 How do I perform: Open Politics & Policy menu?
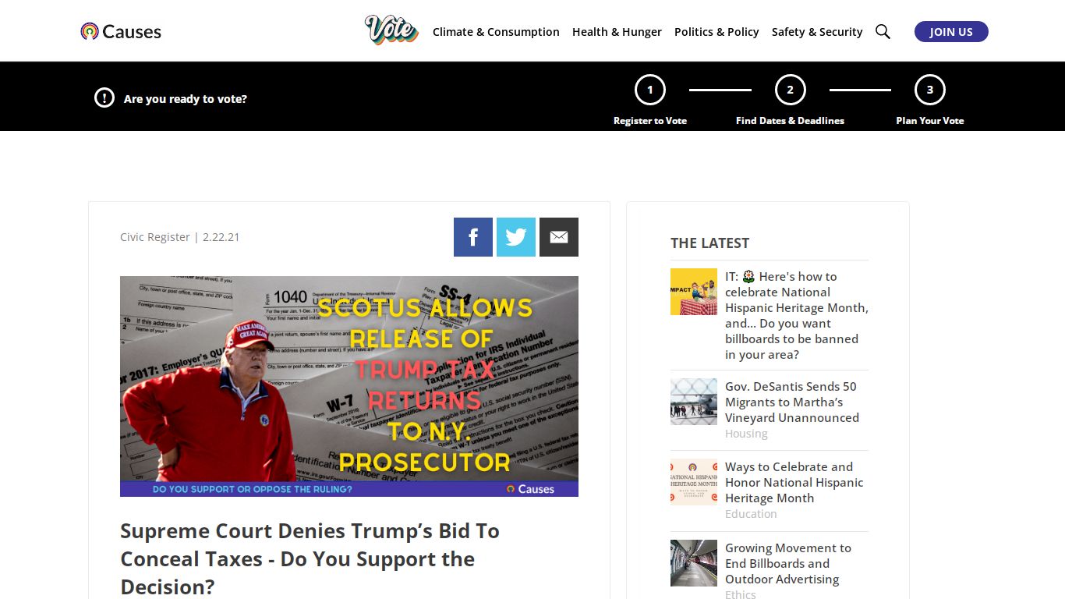[716, 32]
